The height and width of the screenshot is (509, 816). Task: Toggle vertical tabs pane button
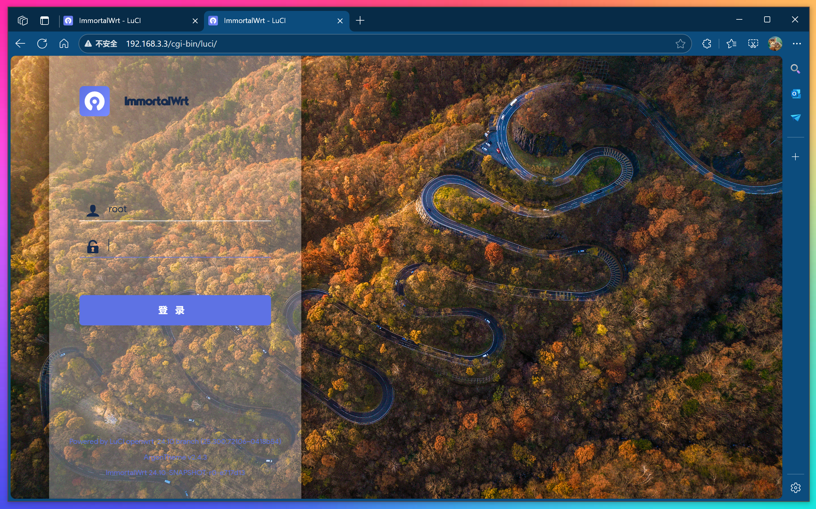tap(45, 21)
